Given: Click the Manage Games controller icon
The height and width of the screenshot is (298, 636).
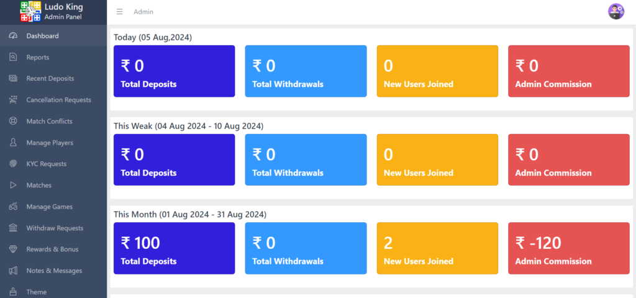Looking at the screenshot, I should (x=13, y=207).
